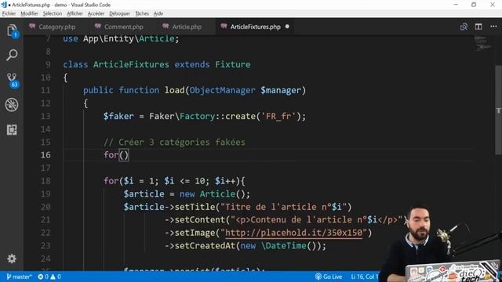Click 'Fixture' in the extends clause
The image size is (502, 282).
point(233,64)
